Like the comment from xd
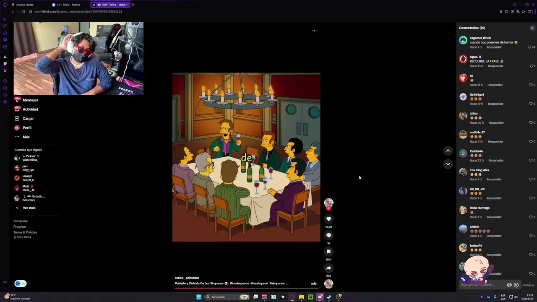Image resolution: width=537 pixels, height=302 pixels. pos(531,85)
